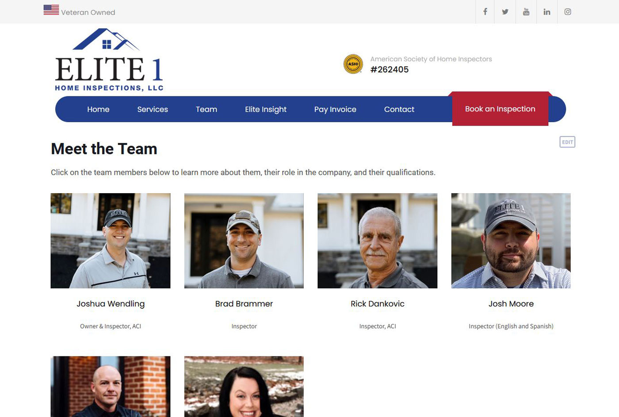This screenshot has width=619, height=417.
Task: Open the YouTube social icon
Action: (x=526, y=11)
